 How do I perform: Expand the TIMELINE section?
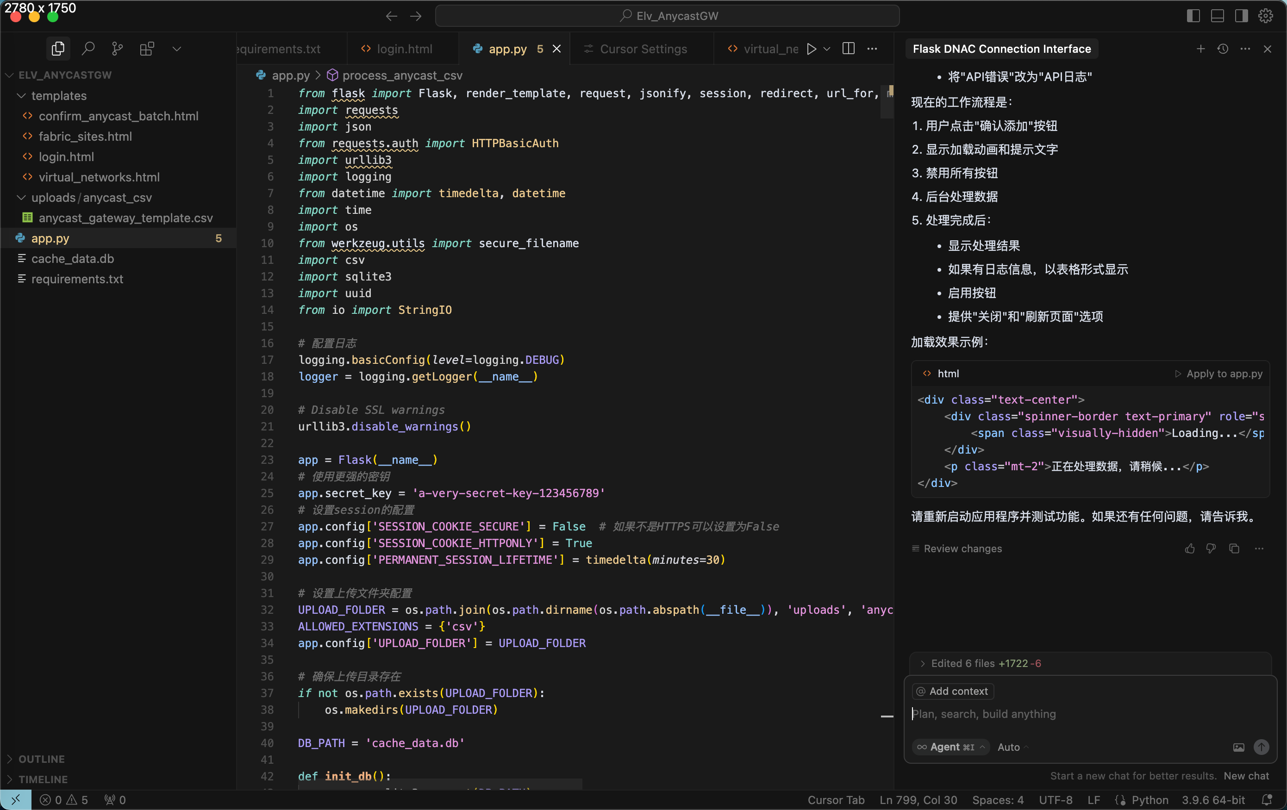coord(118,779)
